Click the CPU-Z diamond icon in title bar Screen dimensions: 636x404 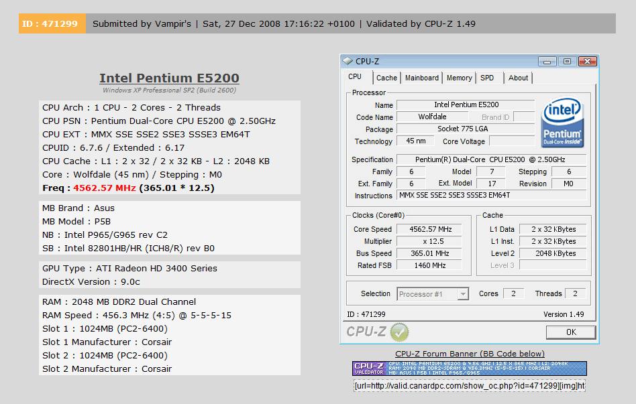pyautogui.click(x=348, y=61)
